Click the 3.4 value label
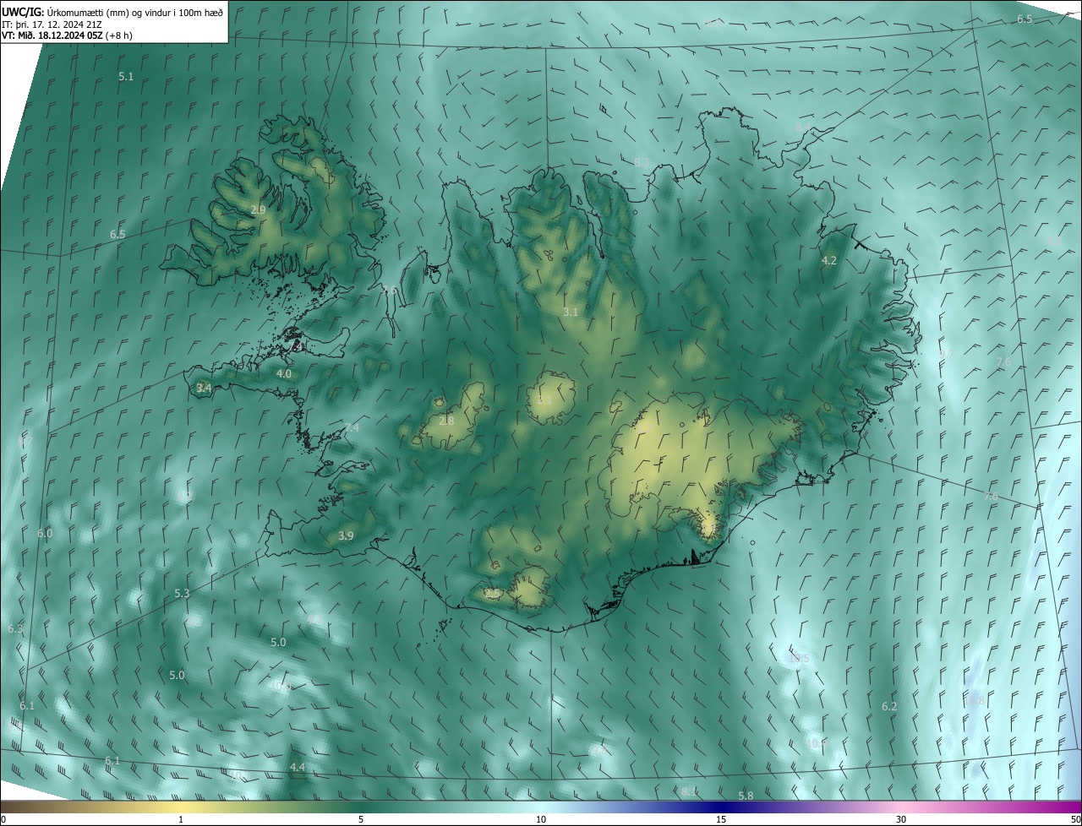This screenshot has width=1082, height=826. pyautogui.click(x=204, y=388)
